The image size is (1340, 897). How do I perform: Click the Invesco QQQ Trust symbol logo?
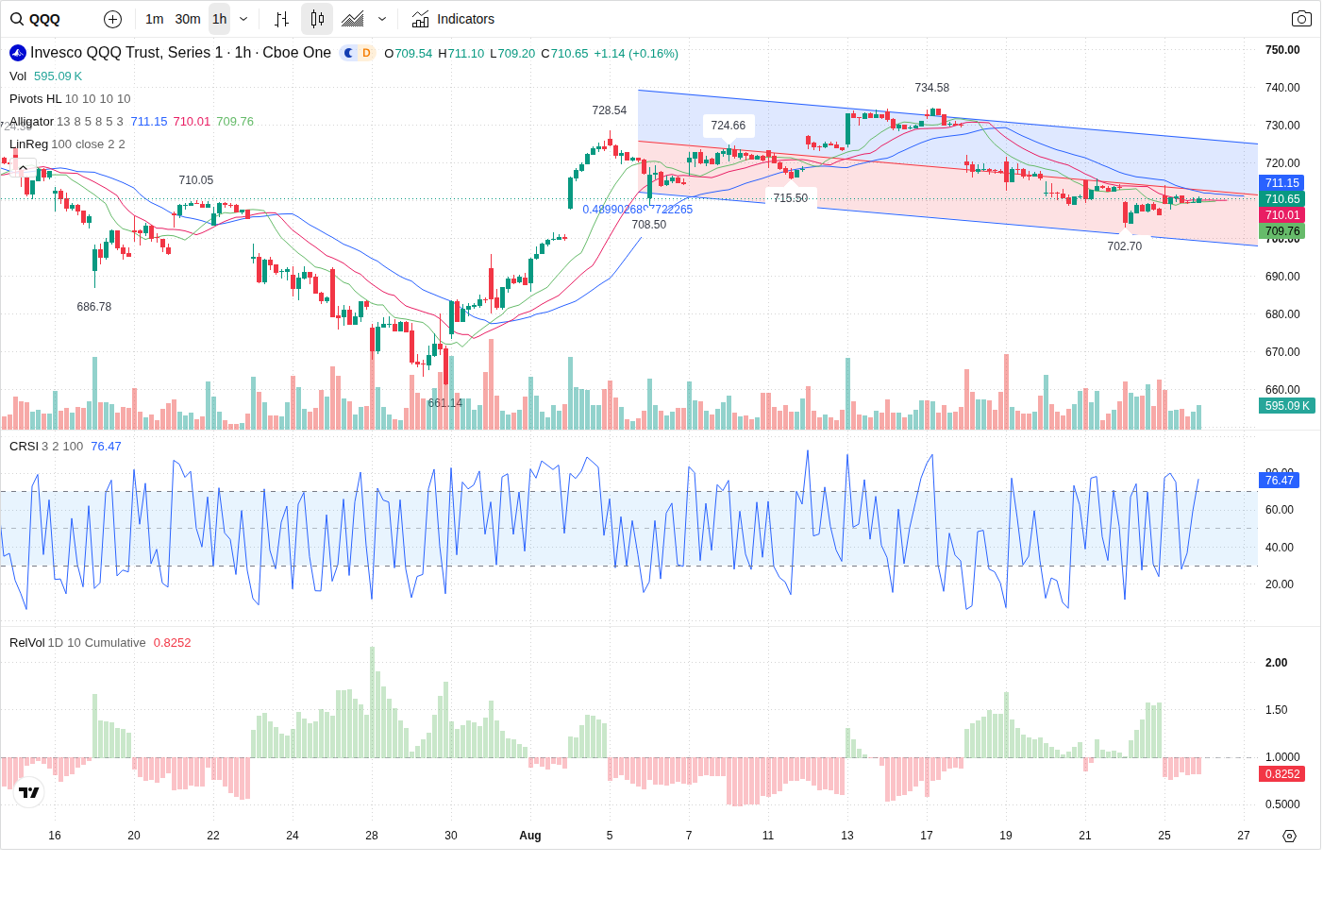pyautogui.click(x=18, y=53)
